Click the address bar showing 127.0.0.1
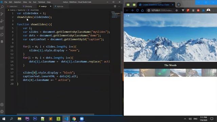Screen dimensions: 217x122 pos(162,11)
